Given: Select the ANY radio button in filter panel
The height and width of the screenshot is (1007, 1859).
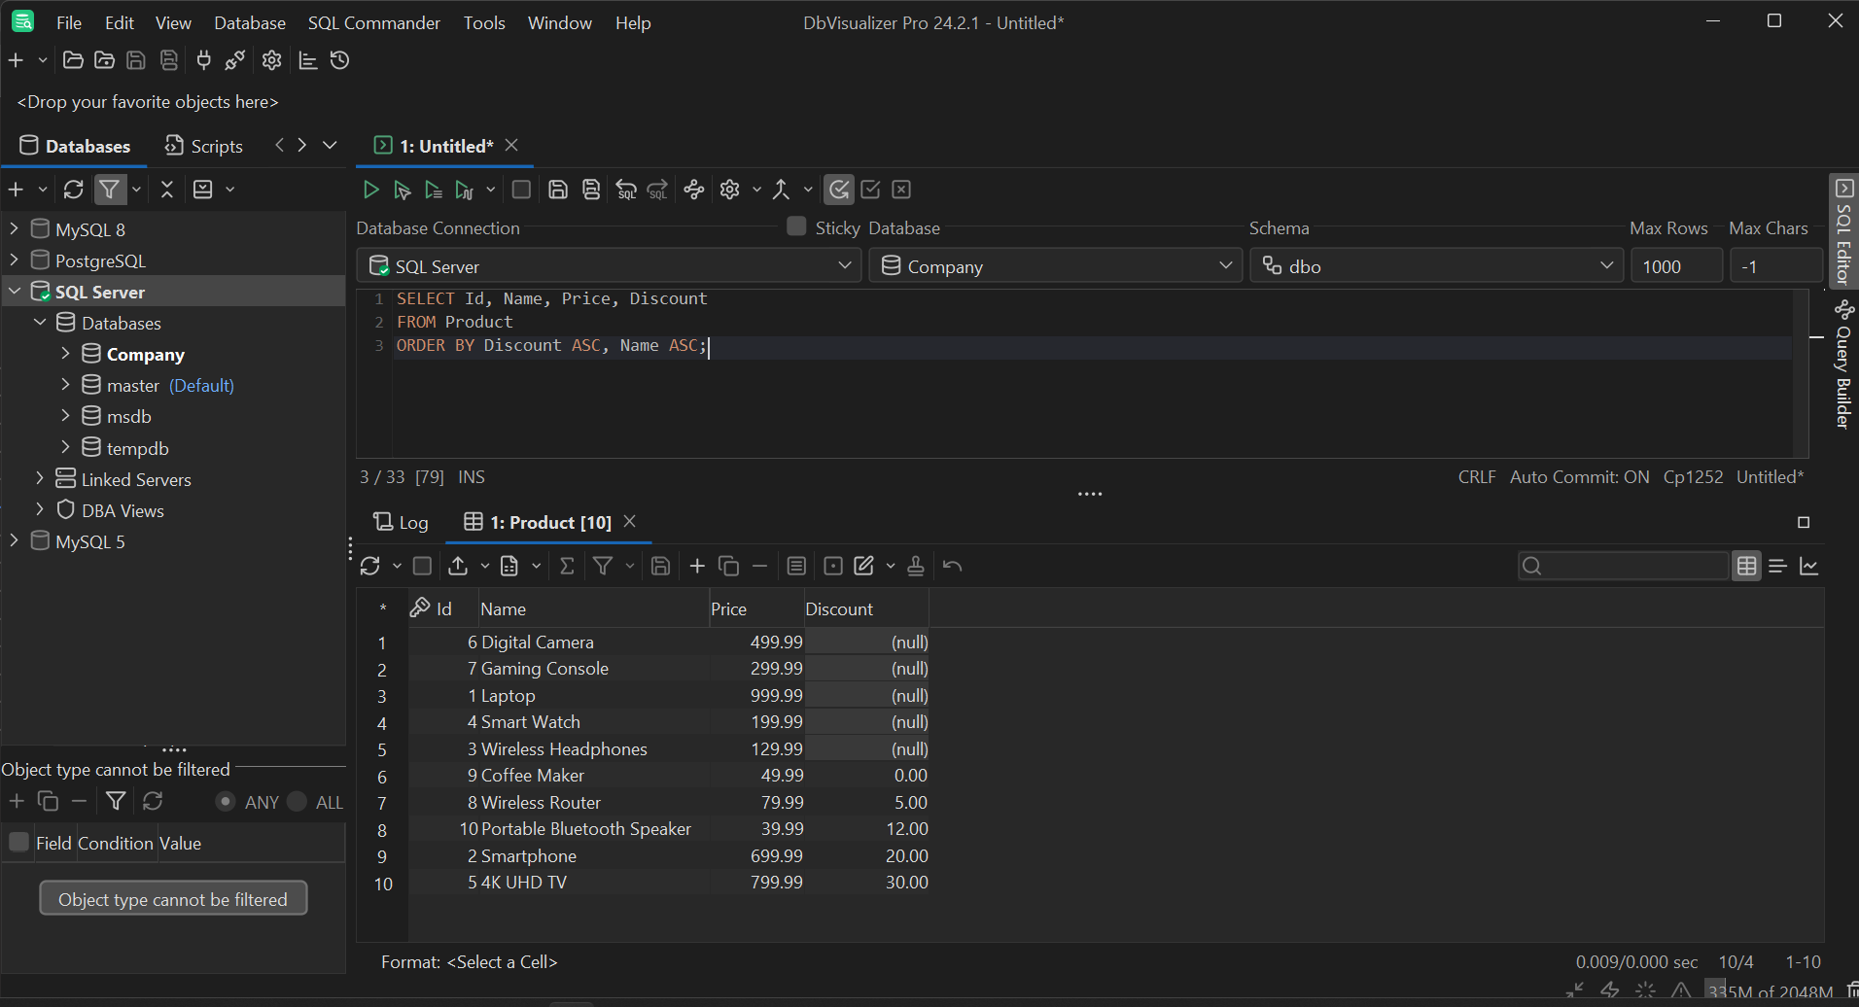Looking at the screenshot, I should point(224,801).
